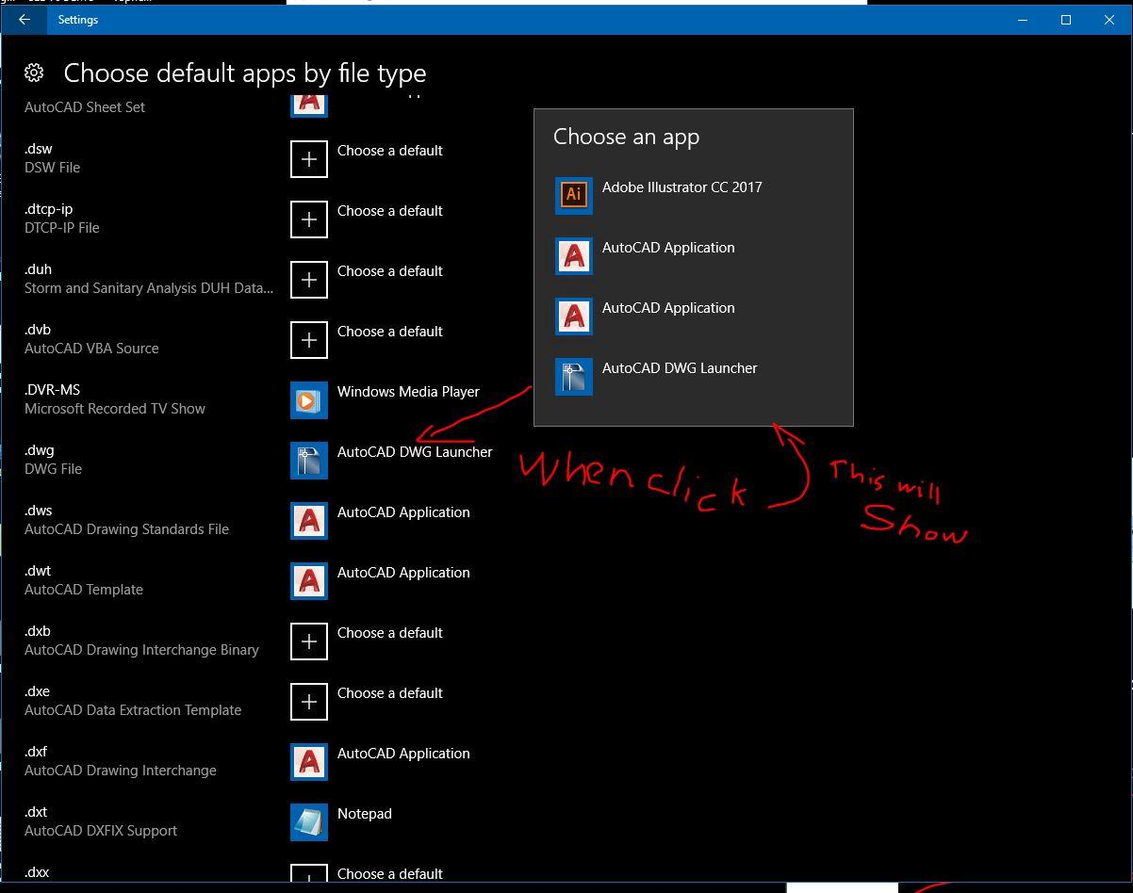Click the AutoCAD icon for the .dws row

click(x=309, y=521)
